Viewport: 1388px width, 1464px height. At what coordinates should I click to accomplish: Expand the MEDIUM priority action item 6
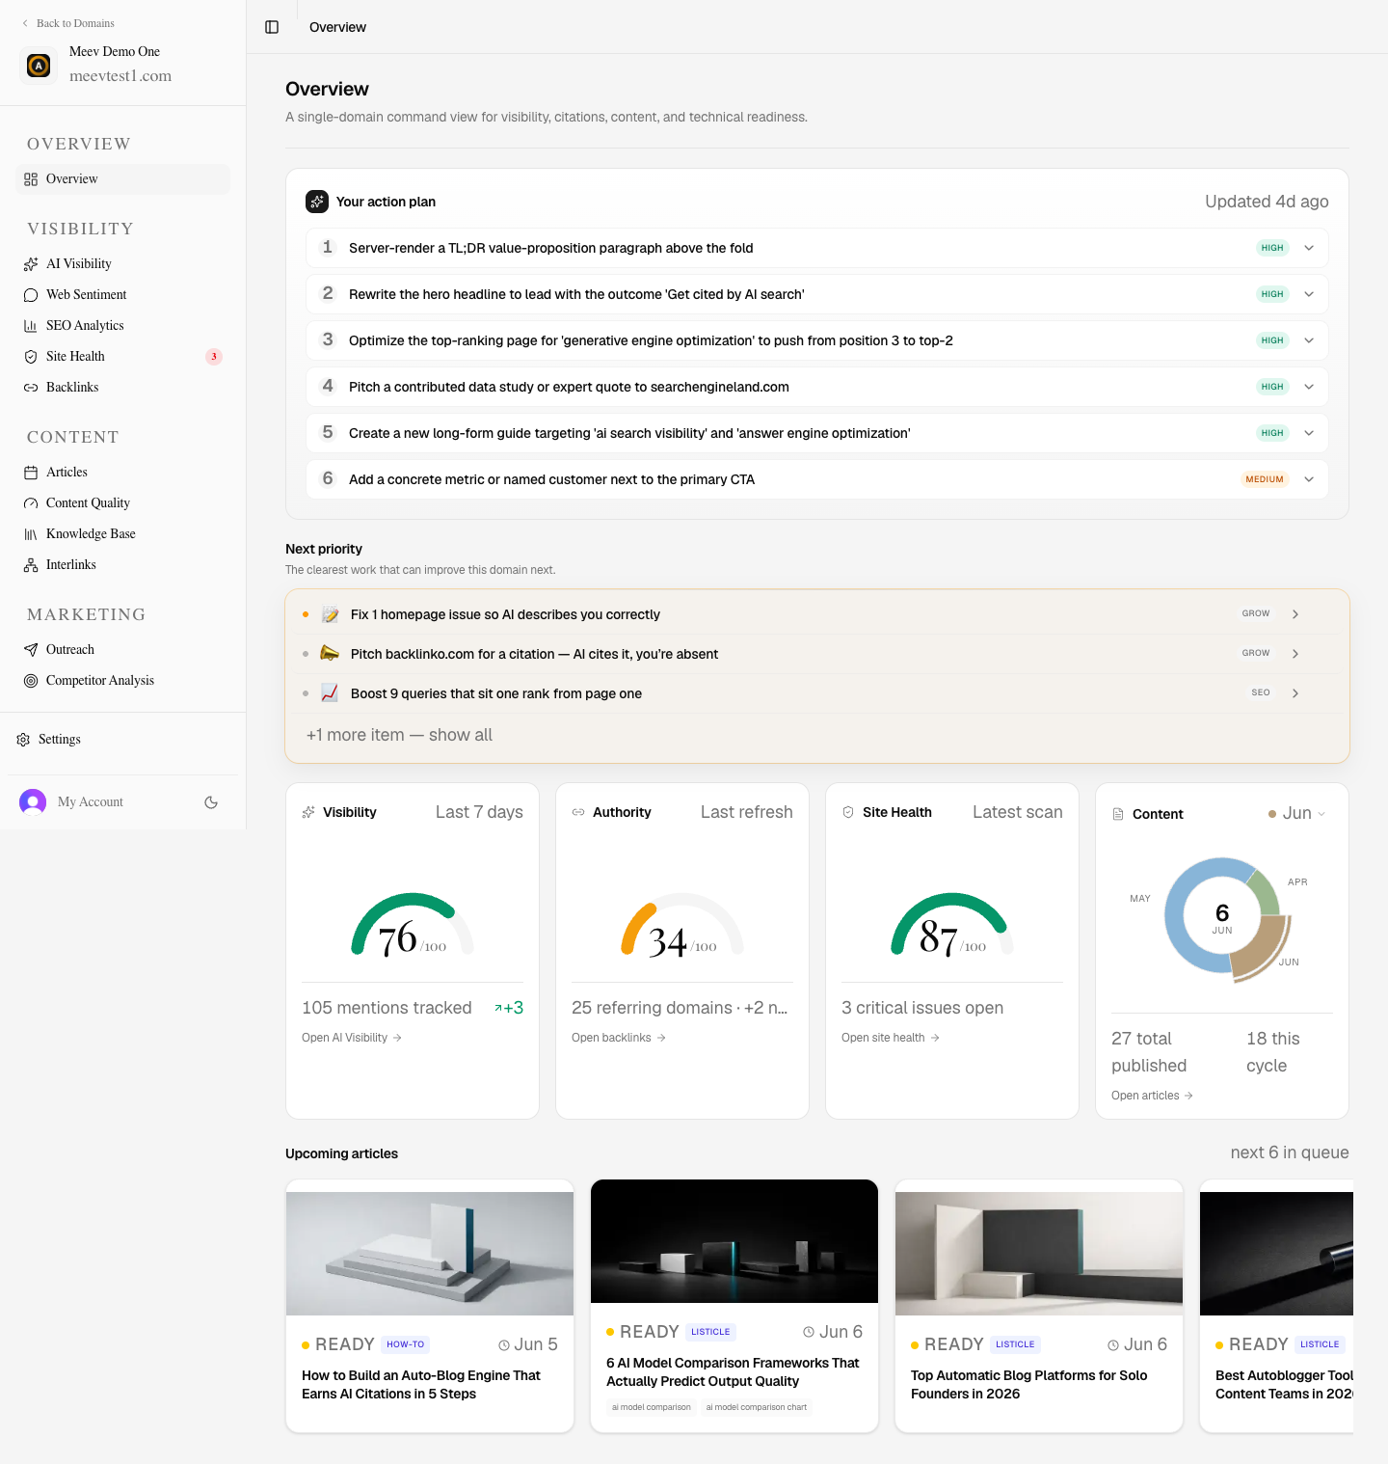coord(817,479)
